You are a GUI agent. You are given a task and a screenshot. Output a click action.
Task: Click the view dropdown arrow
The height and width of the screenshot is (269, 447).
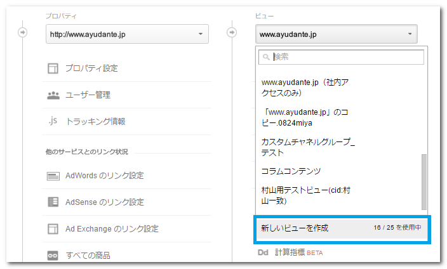410,34
